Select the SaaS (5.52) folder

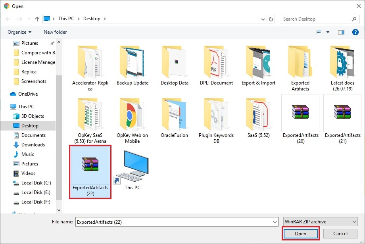tap(258, 117)
